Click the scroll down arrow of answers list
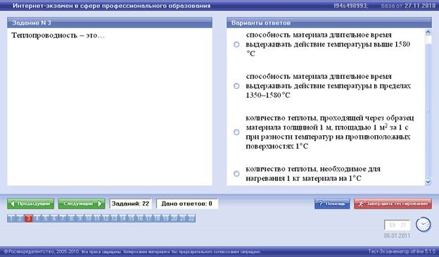Image resolution: width=439 pixels, height=257 pixels. [428, 182]
